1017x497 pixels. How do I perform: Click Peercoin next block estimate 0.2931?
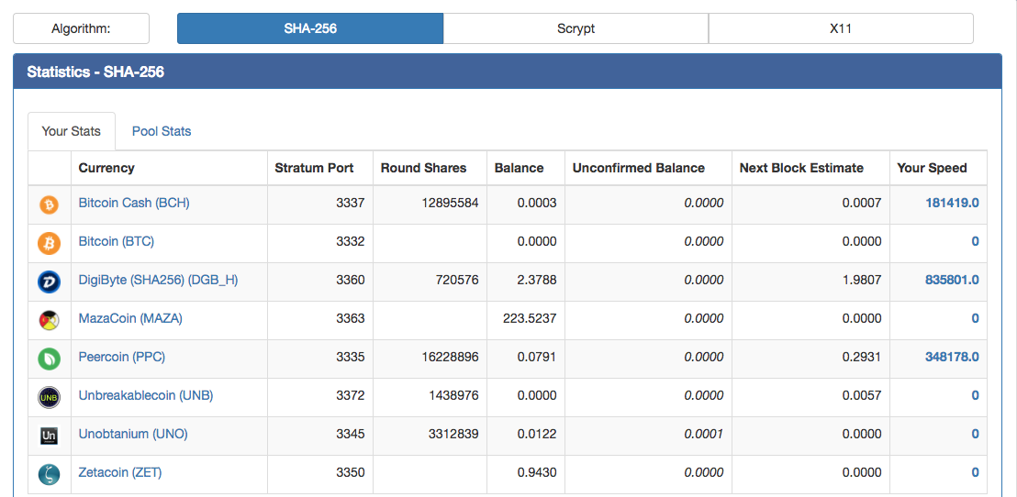tap(862, 357)
